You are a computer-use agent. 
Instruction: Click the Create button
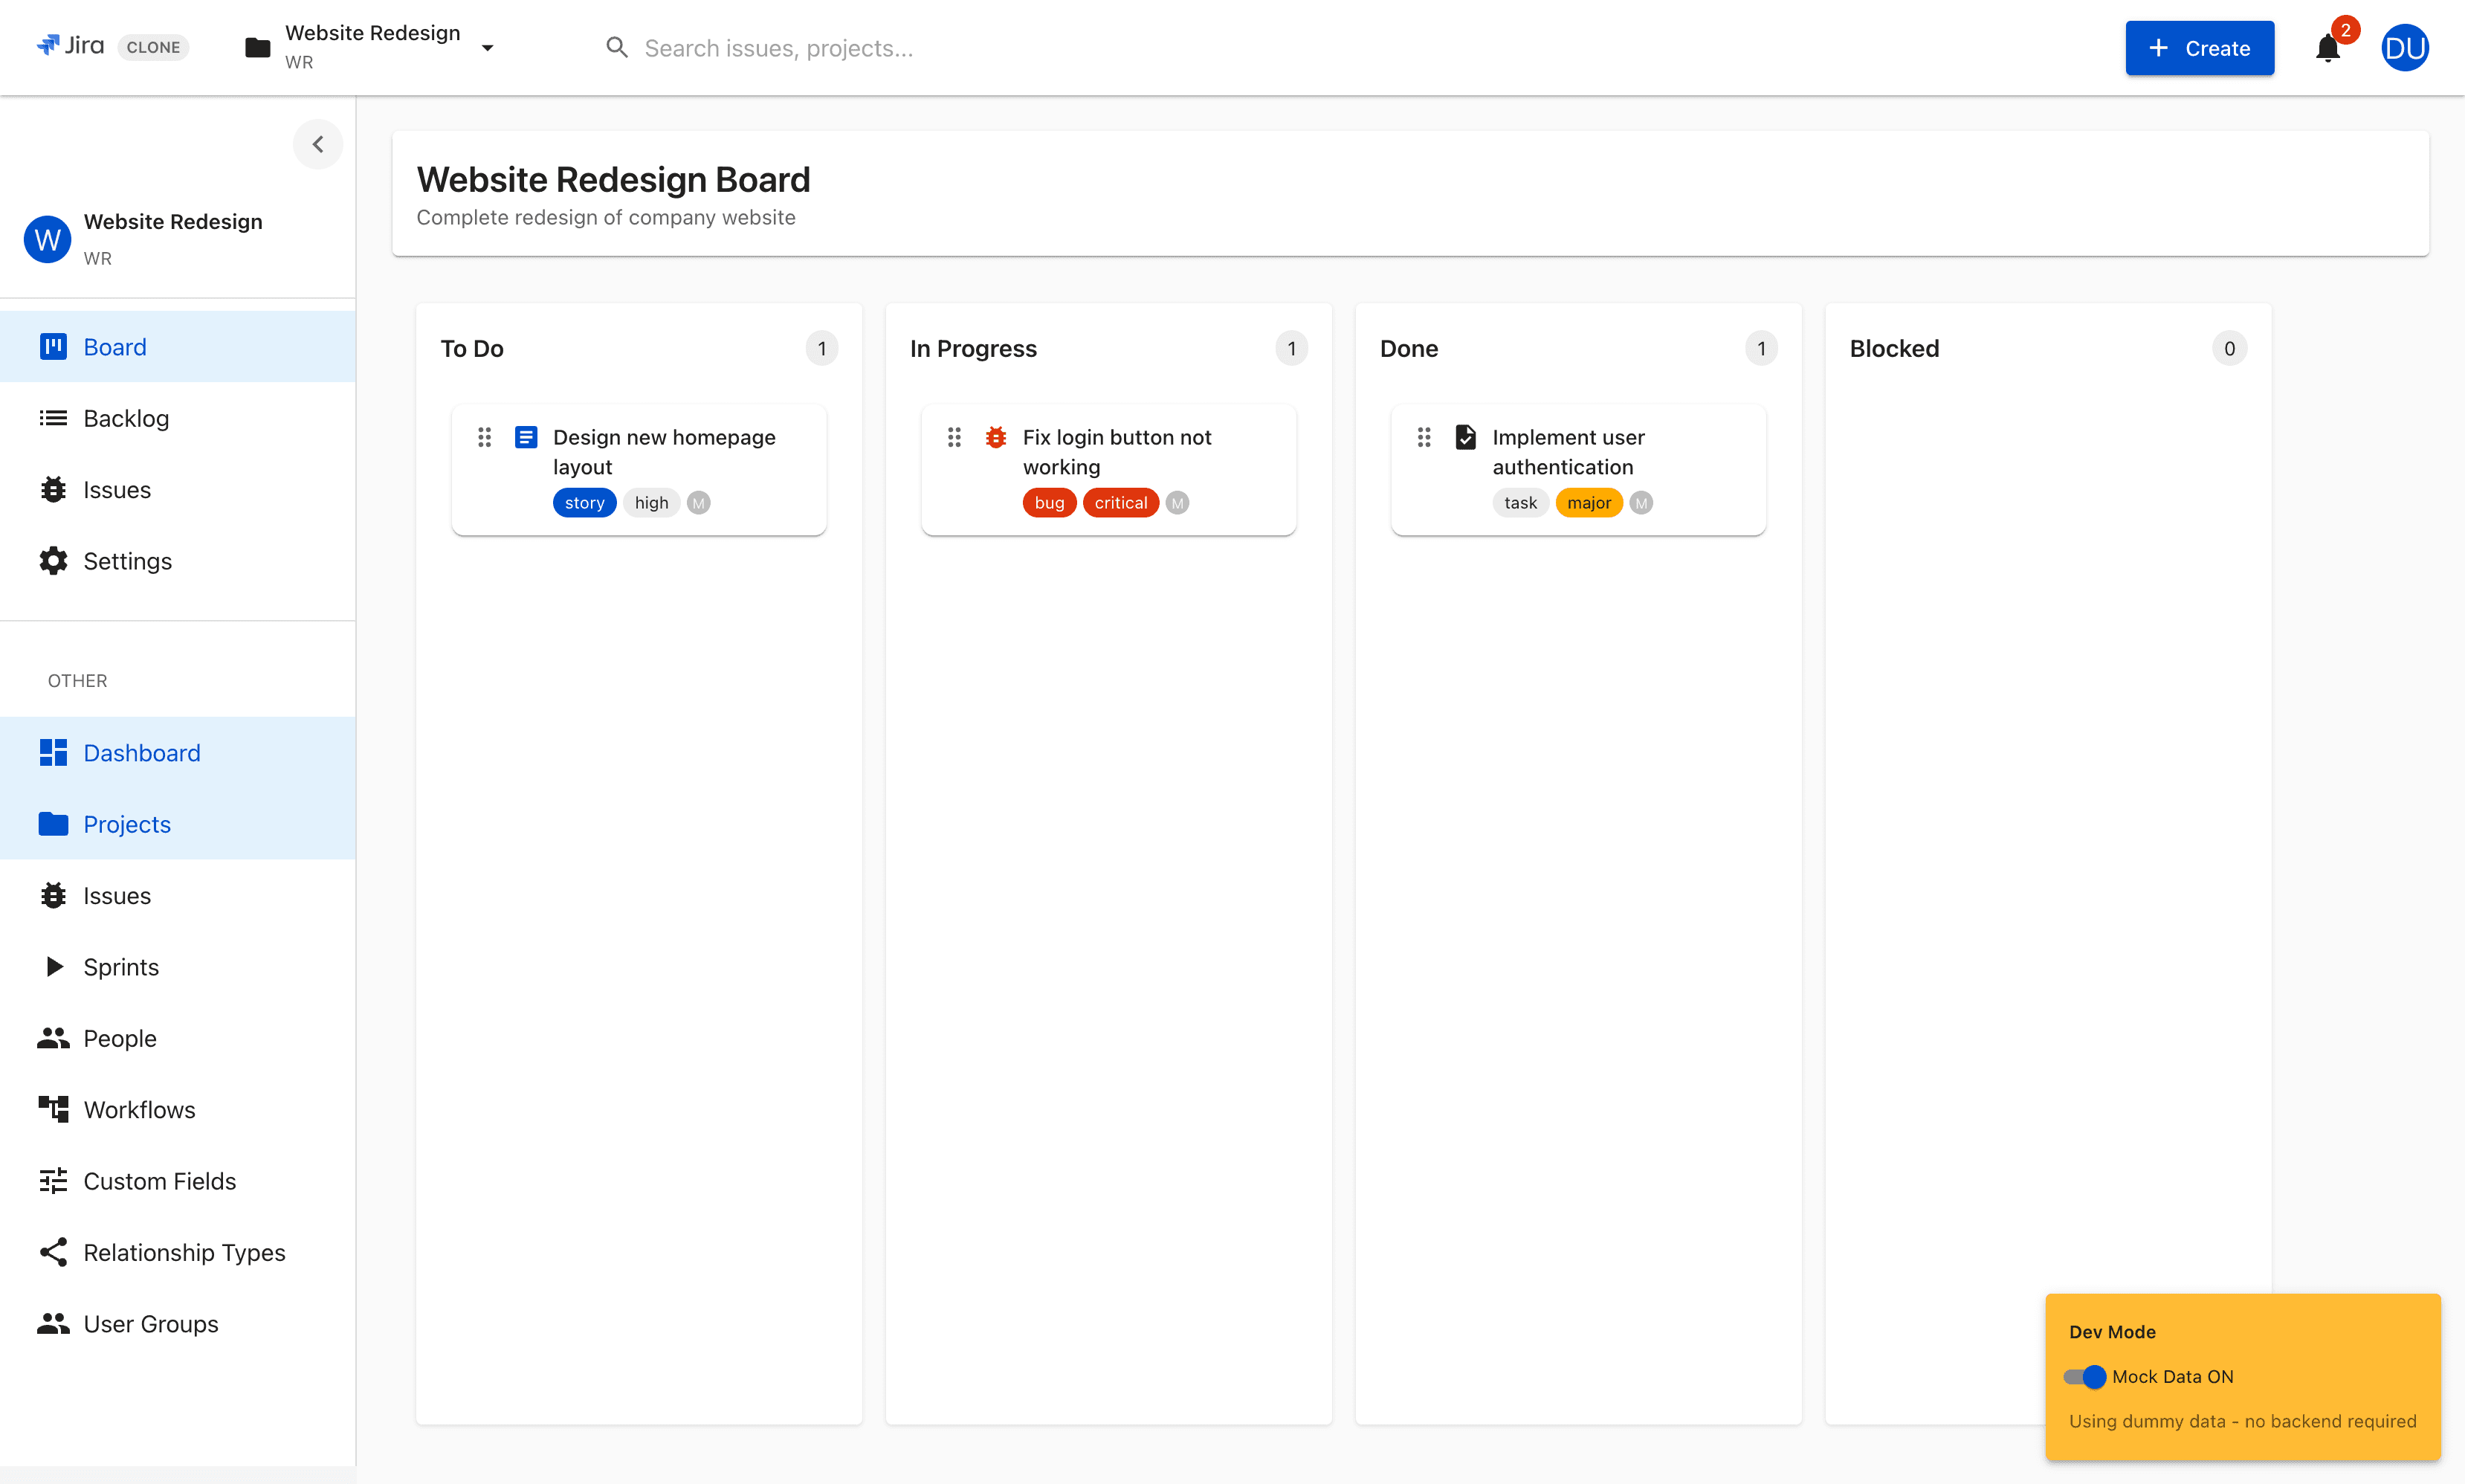pyautogui.click(x=2199, y=48)
